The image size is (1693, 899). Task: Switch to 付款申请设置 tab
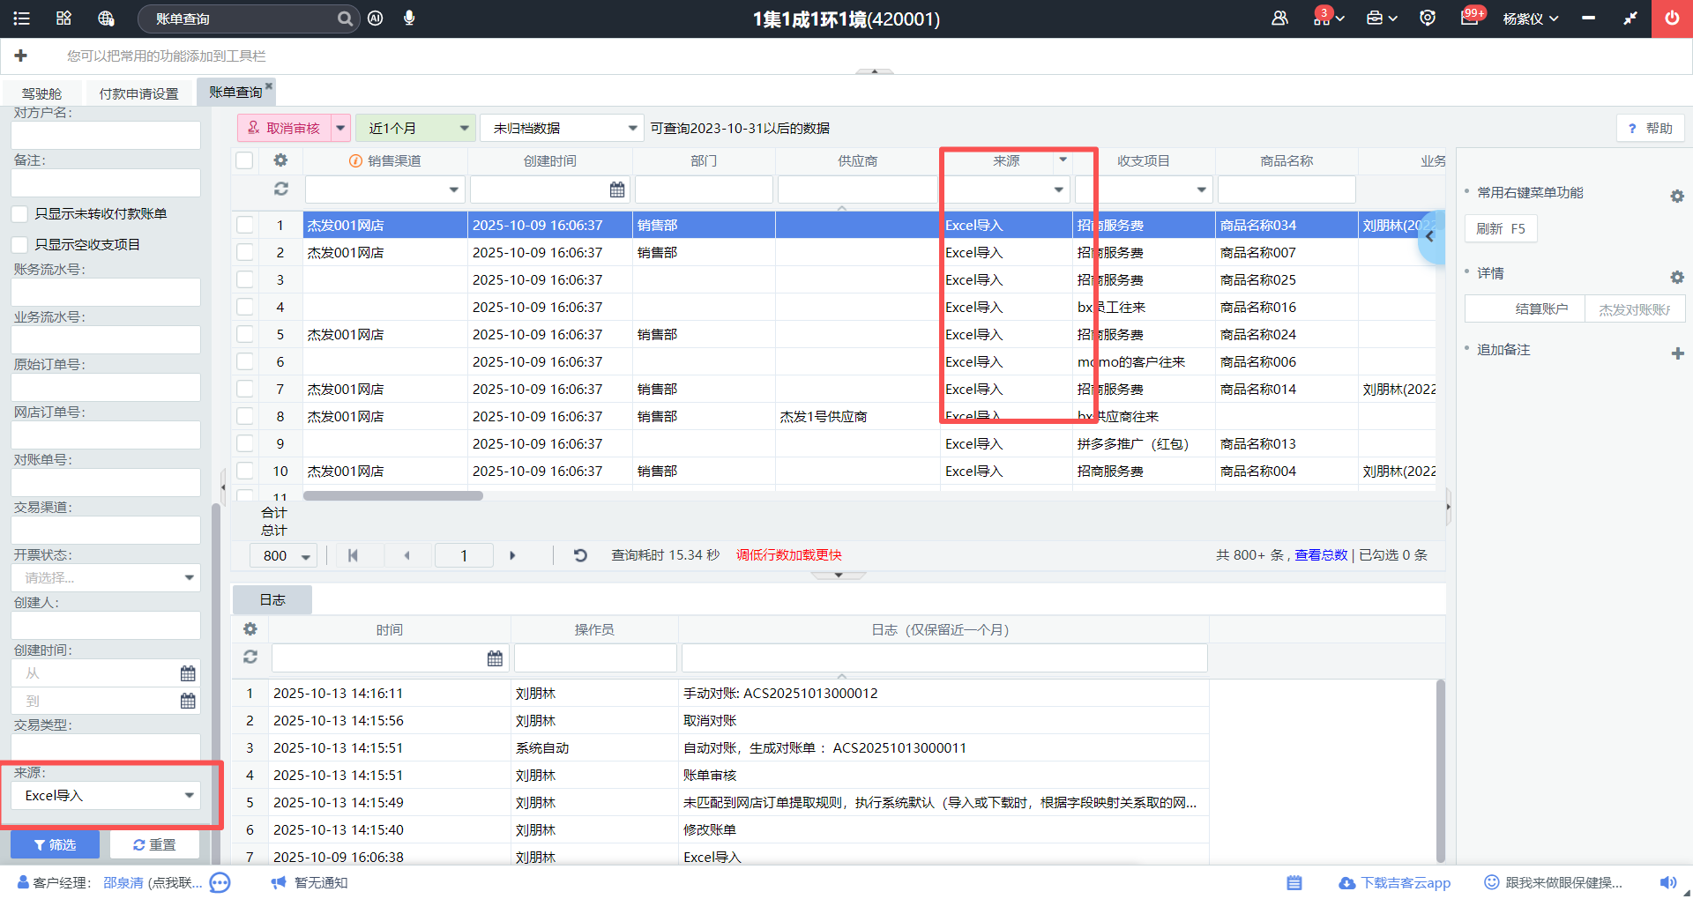coord(138,93)
